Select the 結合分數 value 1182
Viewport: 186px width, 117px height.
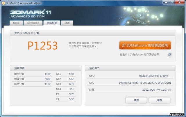pos(48,84)
